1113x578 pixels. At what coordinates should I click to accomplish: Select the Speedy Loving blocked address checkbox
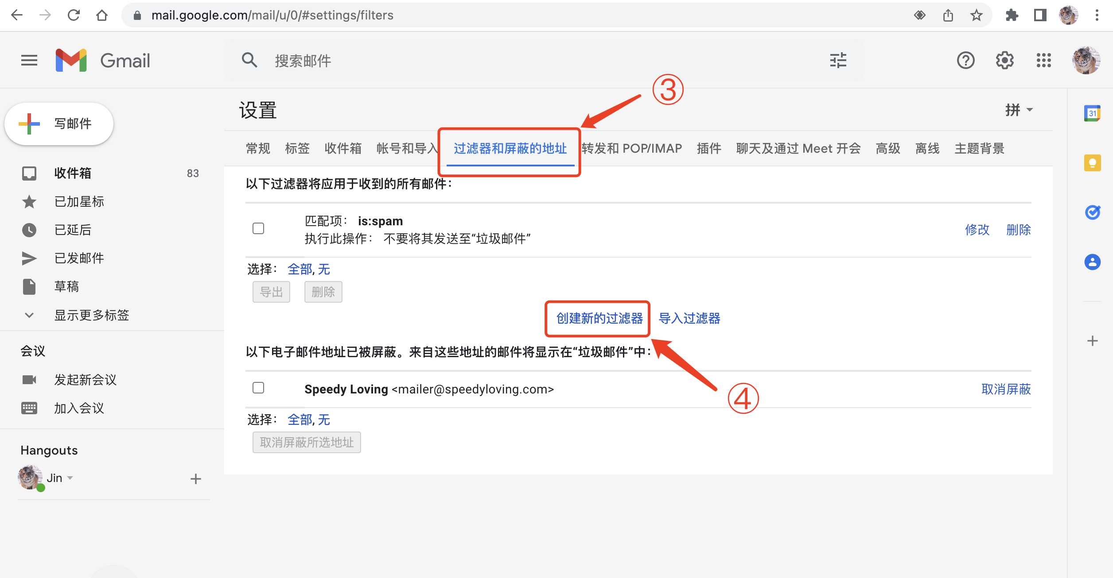coord(258,388)
